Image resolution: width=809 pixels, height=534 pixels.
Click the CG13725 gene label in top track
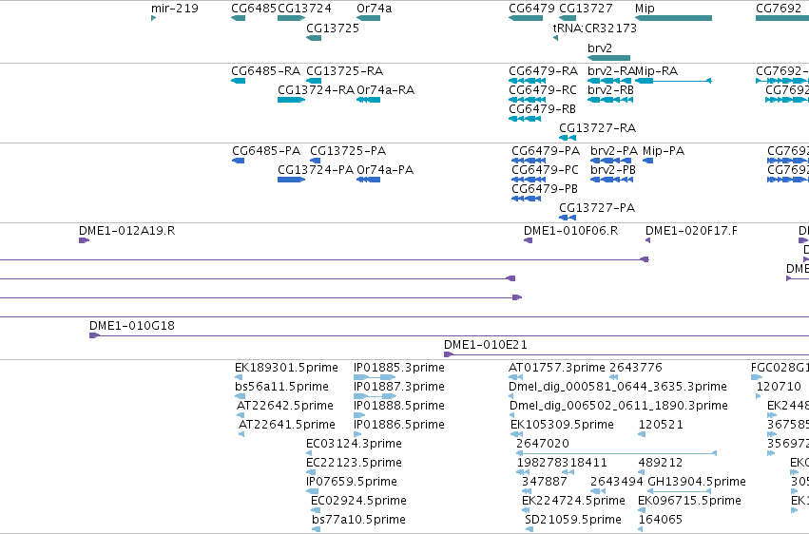click(x=333, y=28)
